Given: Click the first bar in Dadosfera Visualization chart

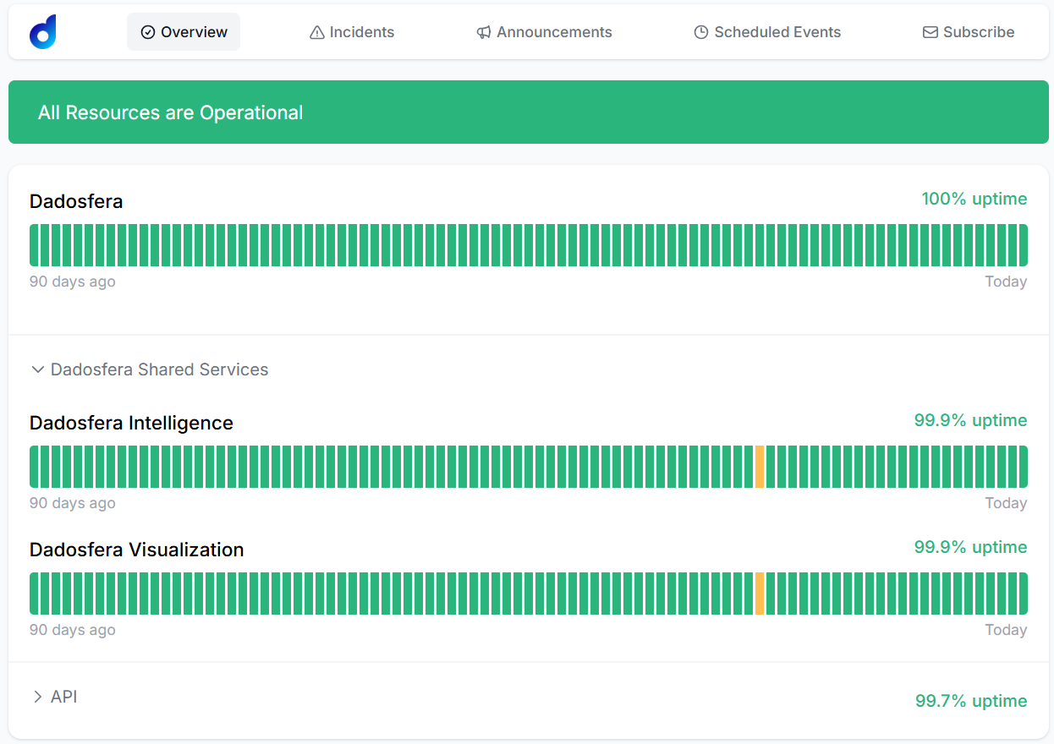Looking at the screenshot, I should (34, 594).
